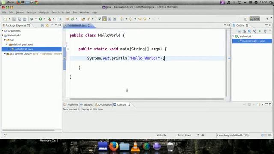Launch Firefox from the dock
The image size is (274, 154).
(113, 146)
